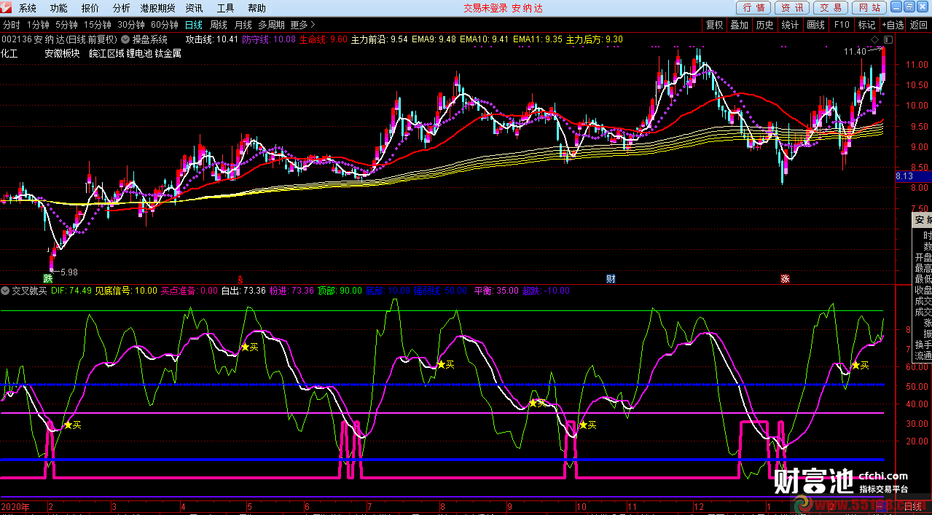Expand 更多 > period options
This screenshot has height=515, width=932.
(303, 25)
